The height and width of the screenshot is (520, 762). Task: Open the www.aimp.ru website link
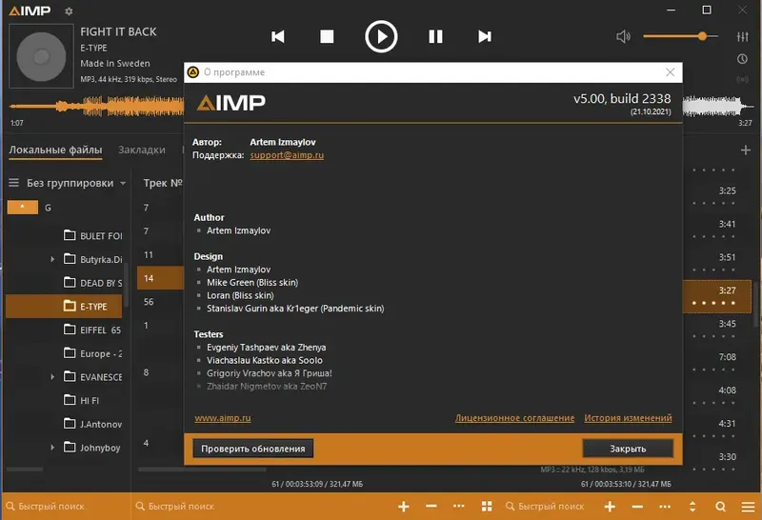[x=223, y=418]
